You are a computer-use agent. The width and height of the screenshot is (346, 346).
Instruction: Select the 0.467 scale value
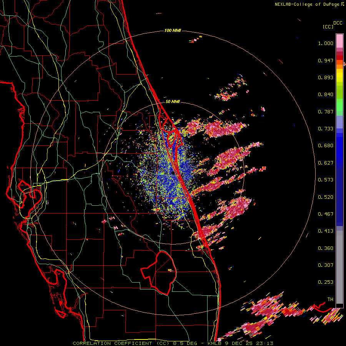326,214
